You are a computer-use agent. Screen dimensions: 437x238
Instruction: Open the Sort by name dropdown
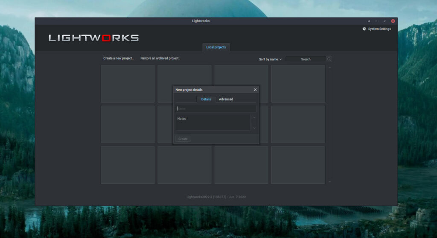[x=270, y=59]
